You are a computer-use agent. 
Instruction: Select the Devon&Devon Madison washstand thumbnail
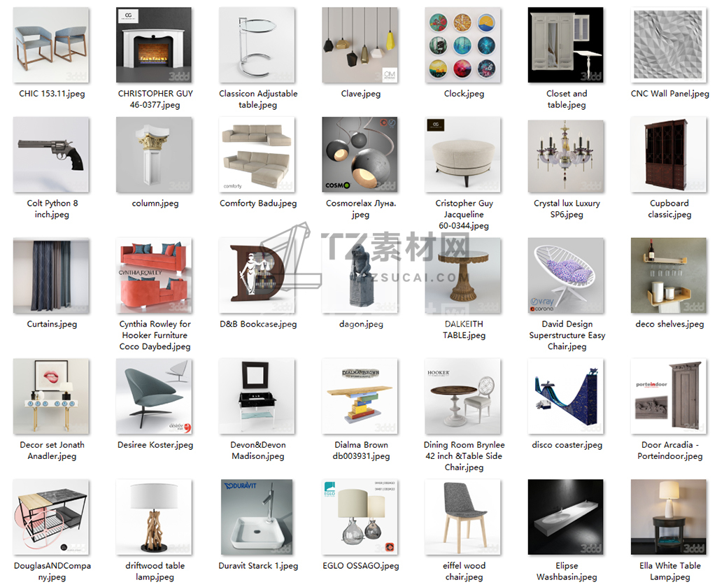[257, 397]
